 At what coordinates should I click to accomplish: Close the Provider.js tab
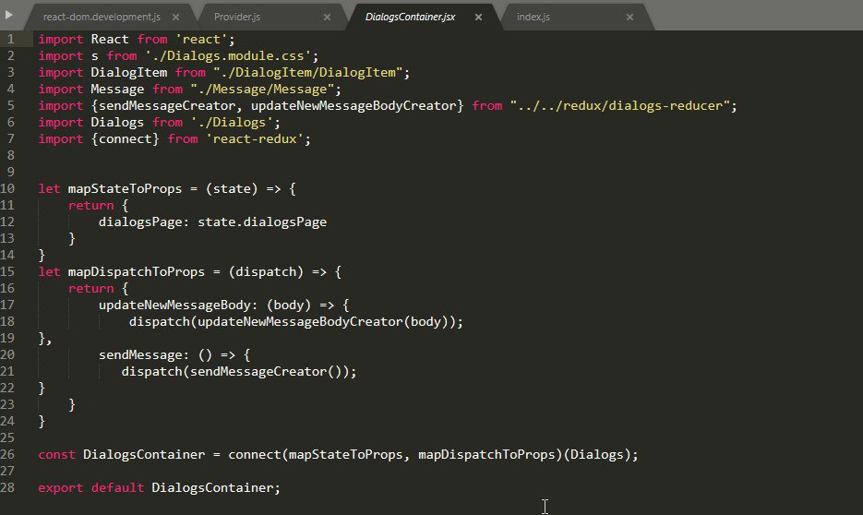click(327, 17)
